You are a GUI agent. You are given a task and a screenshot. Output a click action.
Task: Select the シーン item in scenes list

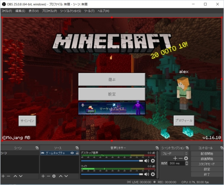tap(19, 153)
